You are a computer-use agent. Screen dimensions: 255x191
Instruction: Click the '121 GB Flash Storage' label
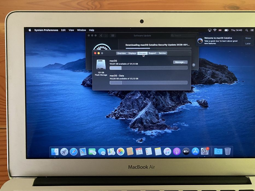click(x=101, y=74)
